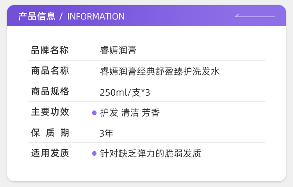Viewport: 293px width, 187px height.
Task: Select the 清洁 effect text
Action: tap(130, 113)
